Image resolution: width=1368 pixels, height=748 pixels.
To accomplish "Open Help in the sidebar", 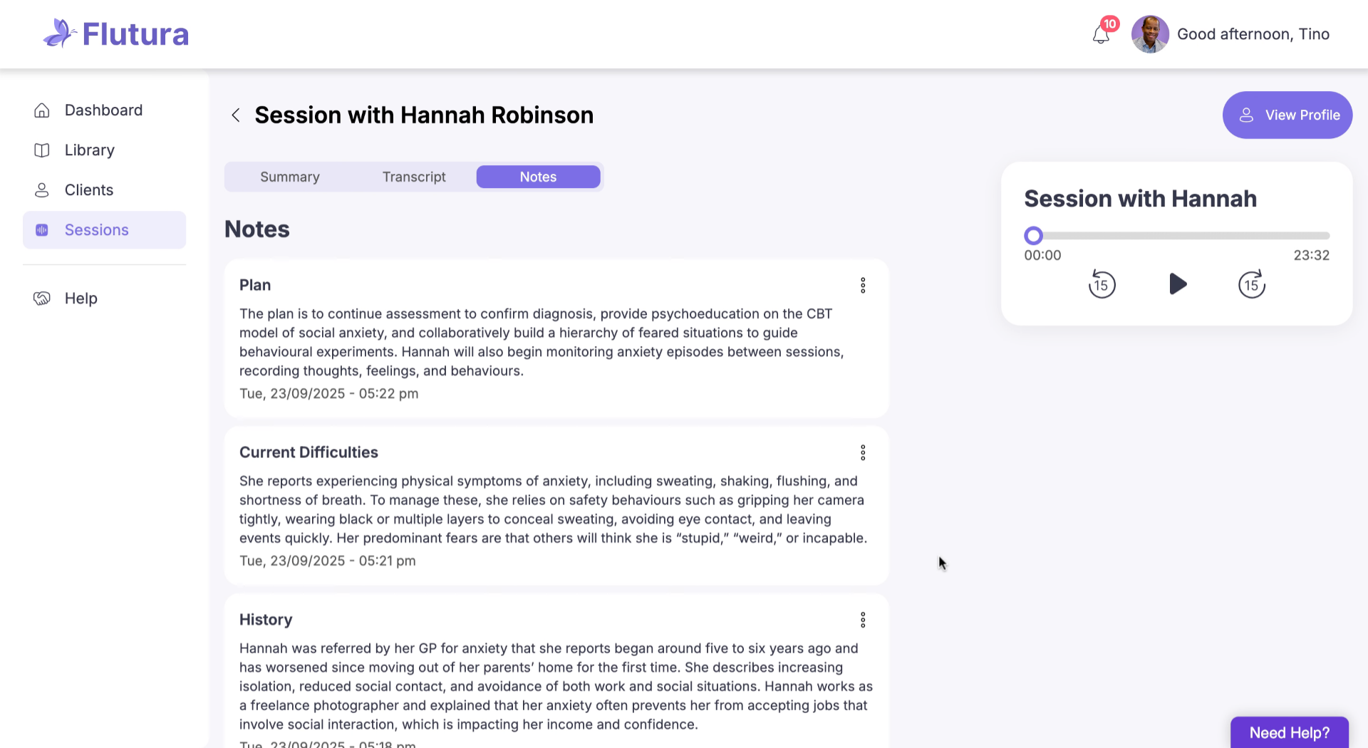I will [x=81, y=298].
